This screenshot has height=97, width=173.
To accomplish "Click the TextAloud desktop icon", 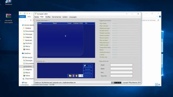I will pos(8,2).
